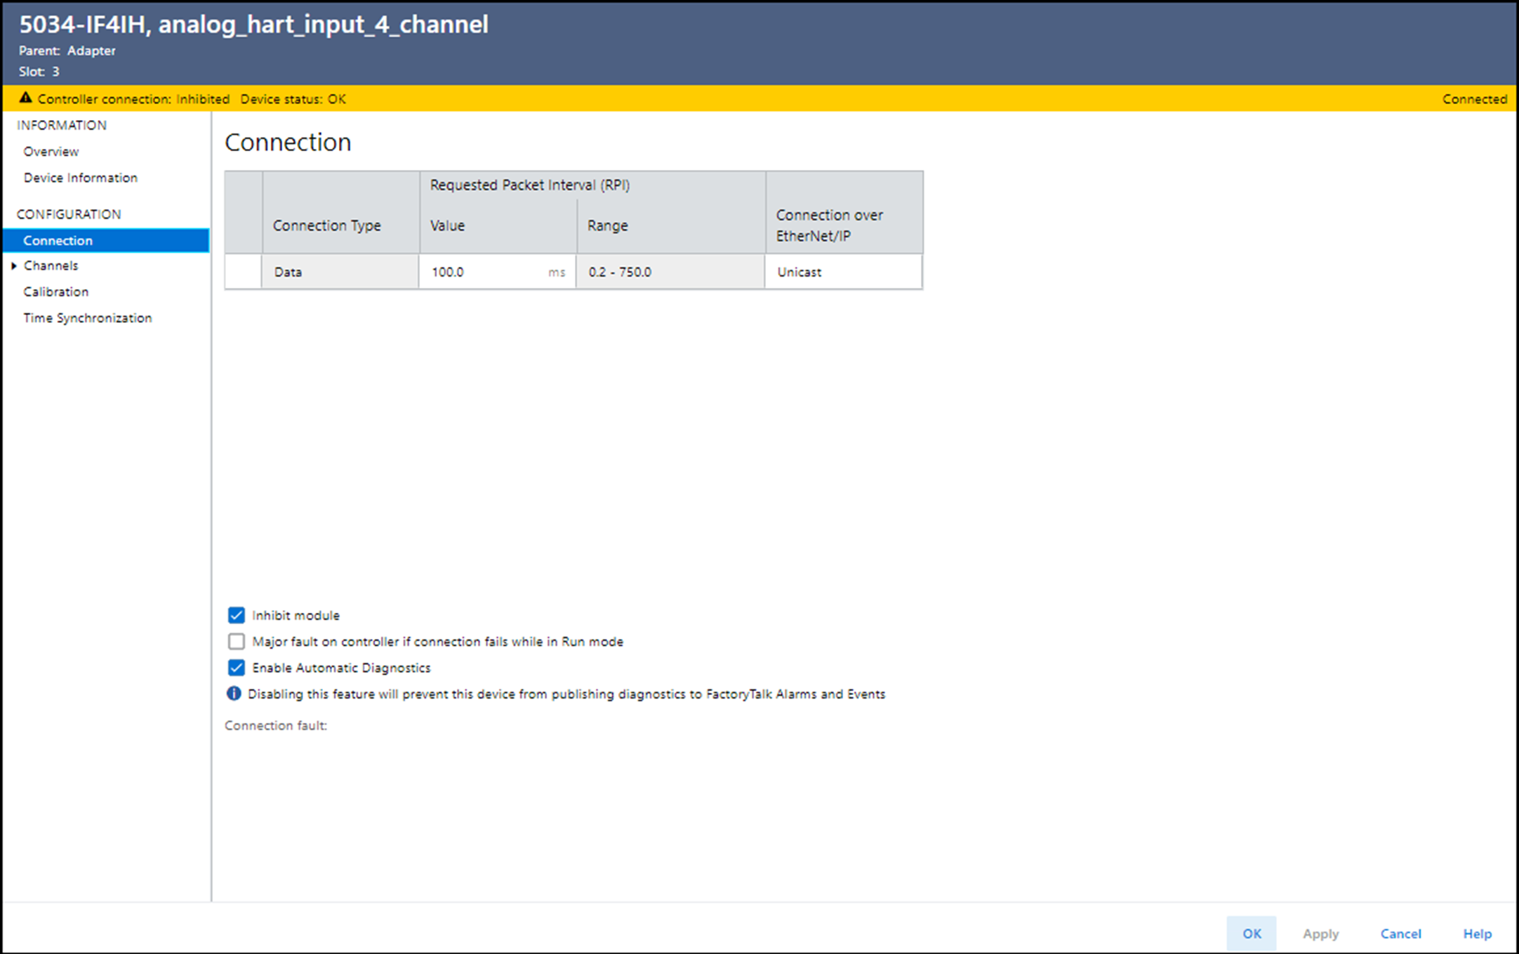Expand the Channels tree arrow
The image size is (1519, 954).
[x=14, y=266]
